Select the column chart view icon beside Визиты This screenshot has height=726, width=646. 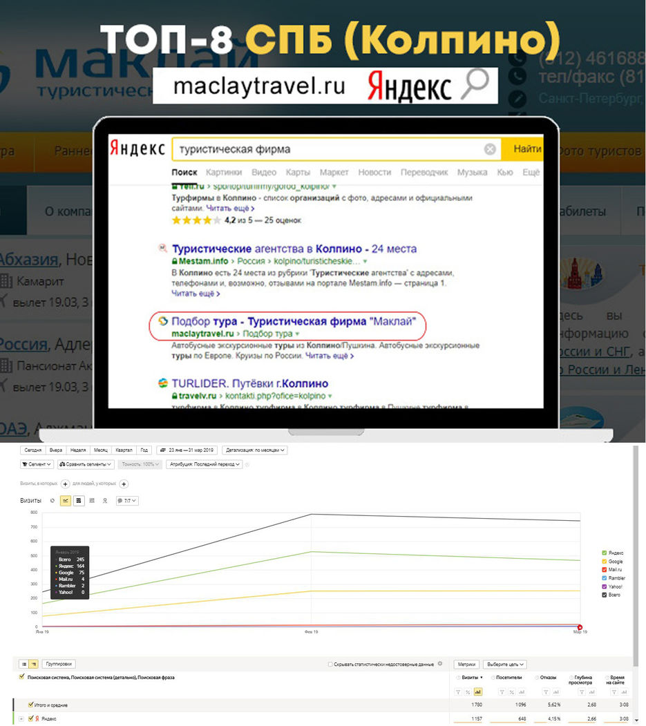tap(92, 501)
